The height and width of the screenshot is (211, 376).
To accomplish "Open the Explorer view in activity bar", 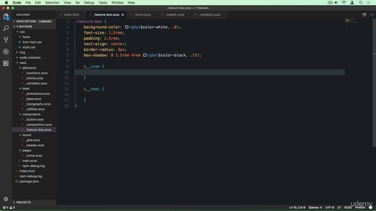I will pos(6,16).
